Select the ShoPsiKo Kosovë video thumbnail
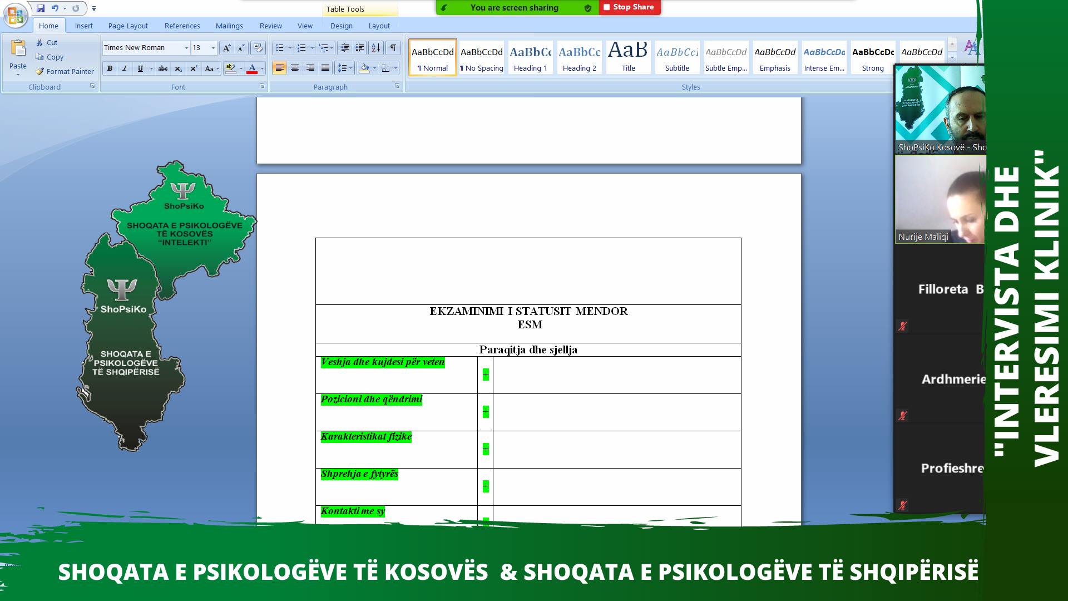Image resolution: width=1068 pixels, height=601 pixels. point(940,110)
